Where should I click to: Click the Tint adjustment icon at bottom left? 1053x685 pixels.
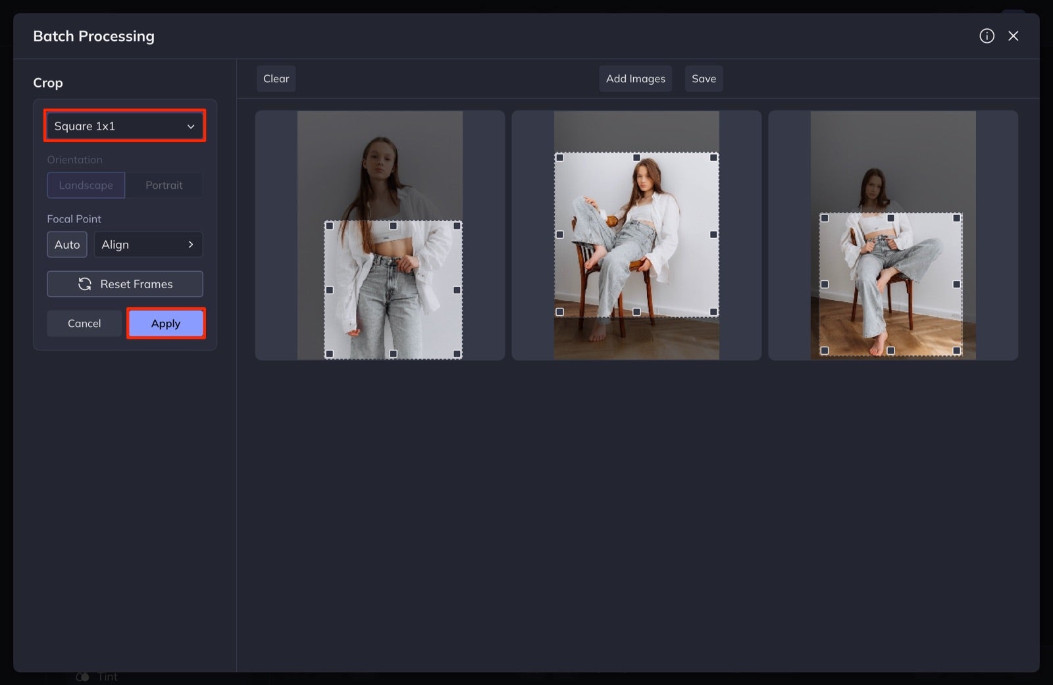pyautogui.click(x=81, y=676)
